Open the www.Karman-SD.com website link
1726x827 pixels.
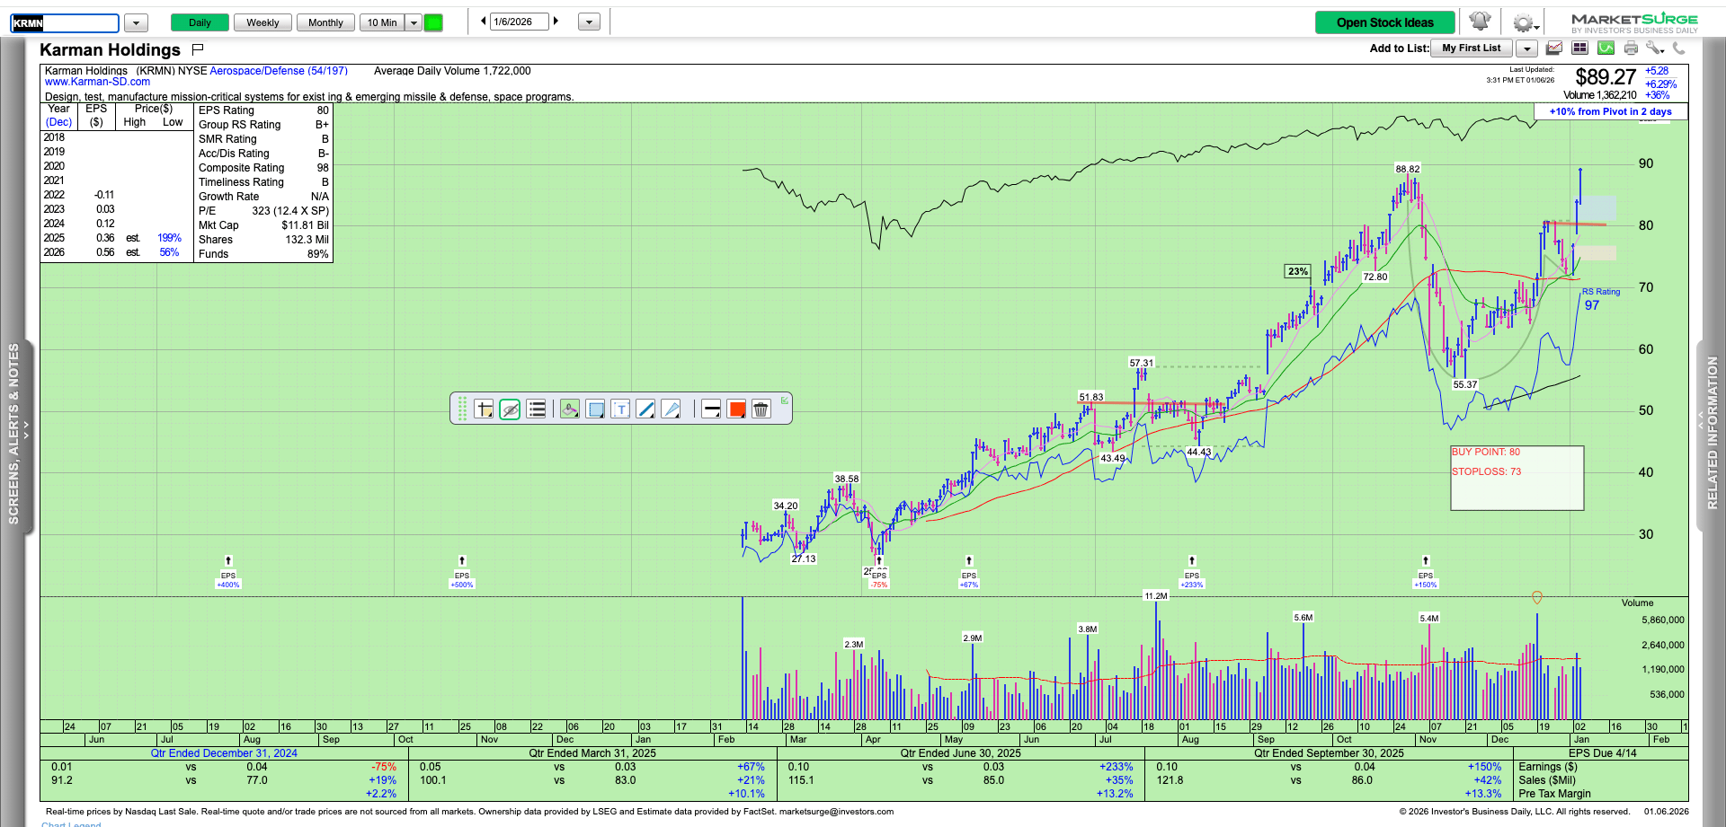click(97, 82)
